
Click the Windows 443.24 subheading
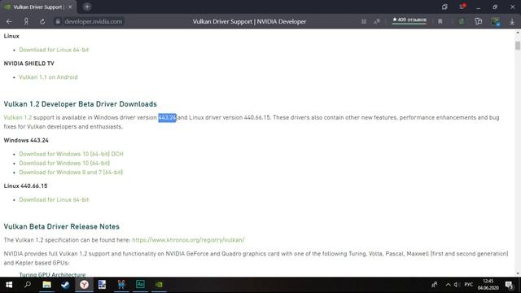[26, 140]
